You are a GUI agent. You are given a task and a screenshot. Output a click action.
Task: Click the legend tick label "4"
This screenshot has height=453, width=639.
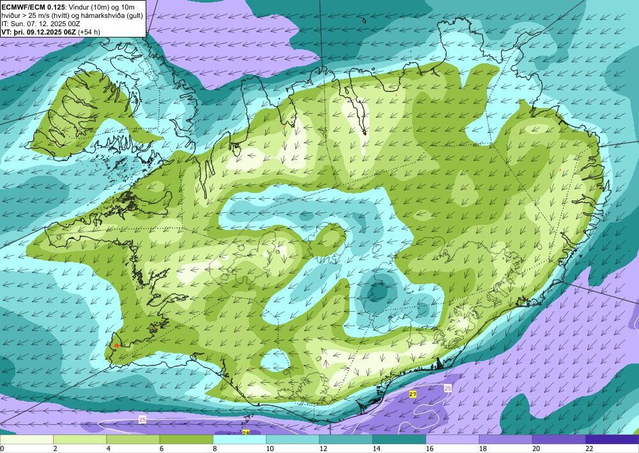(109, 449)
